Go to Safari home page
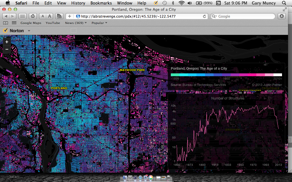This screenshot has height=182, width=292. (33, 16)
